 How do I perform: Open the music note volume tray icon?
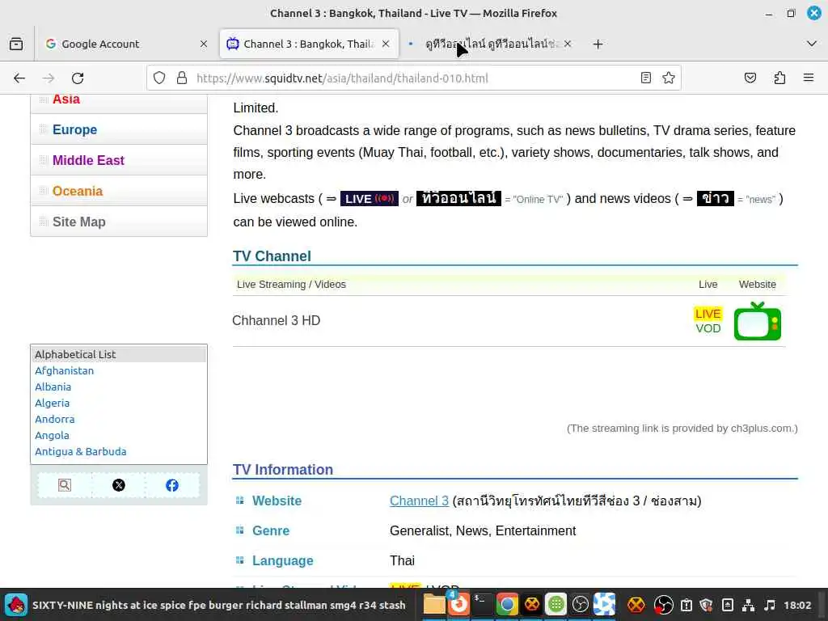click(x=770, y=605)
